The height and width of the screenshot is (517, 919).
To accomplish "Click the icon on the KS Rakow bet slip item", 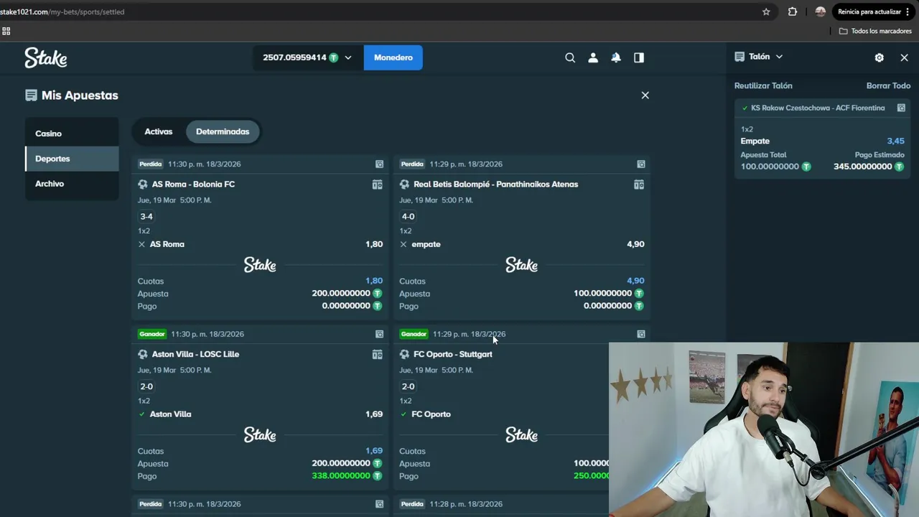I will 901,108.
